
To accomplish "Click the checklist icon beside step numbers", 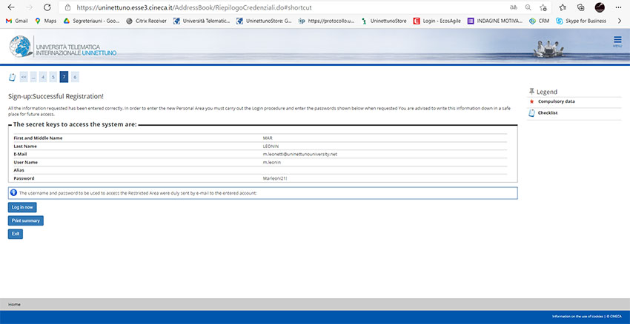I will [x=12, y=77].
